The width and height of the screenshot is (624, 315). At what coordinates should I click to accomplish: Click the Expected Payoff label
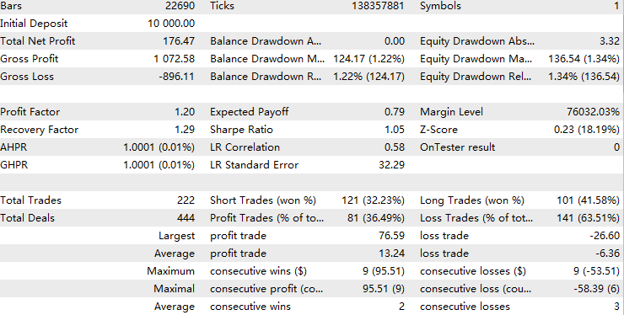point(250,112)
